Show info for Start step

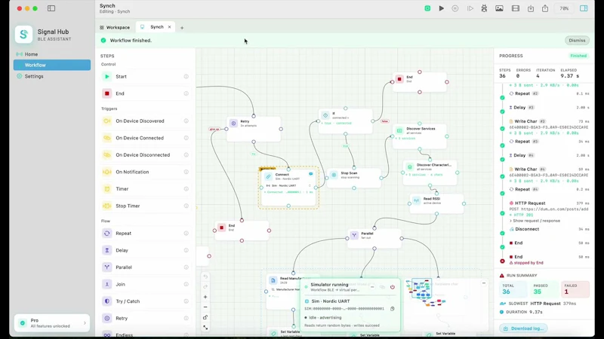tap(186, 77)
